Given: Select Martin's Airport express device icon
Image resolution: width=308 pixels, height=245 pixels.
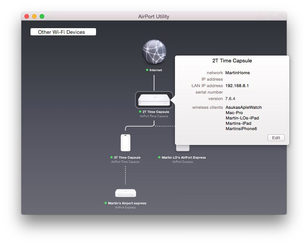Looking at the screenshot, I should tap(125, 193).
